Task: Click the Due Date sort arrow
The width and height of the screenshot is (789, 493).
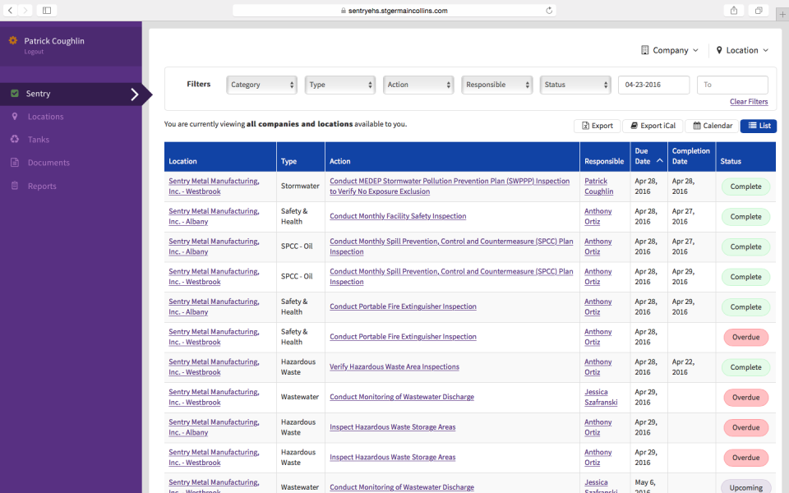Action: [x=660, y=160]
